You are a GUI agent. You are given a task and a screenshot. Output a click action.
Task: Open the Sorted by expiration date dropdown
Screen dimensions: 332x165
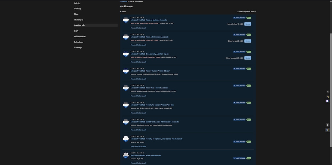point(247,11)
